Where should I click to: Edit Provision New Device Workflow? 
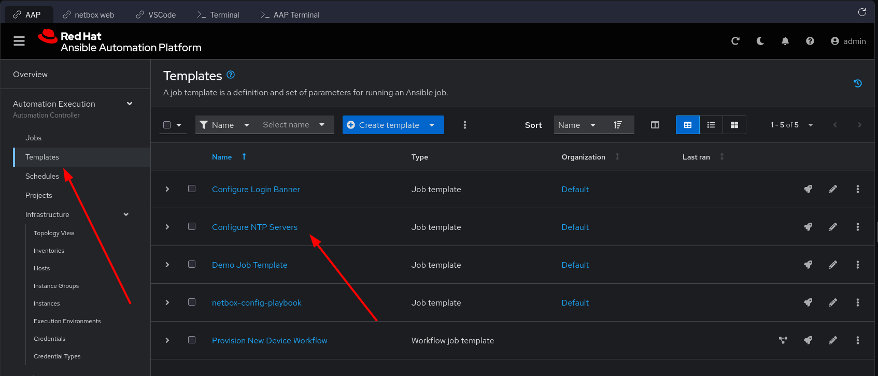tap(833, 340)
